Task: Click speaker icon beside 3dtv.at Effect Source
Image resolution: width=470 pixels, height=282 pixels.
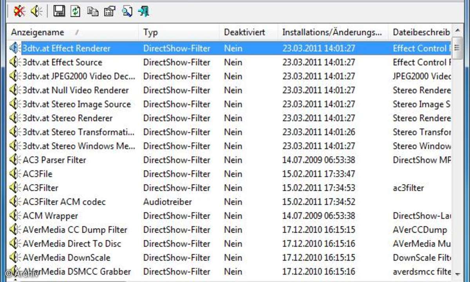Action: (14, 62)
